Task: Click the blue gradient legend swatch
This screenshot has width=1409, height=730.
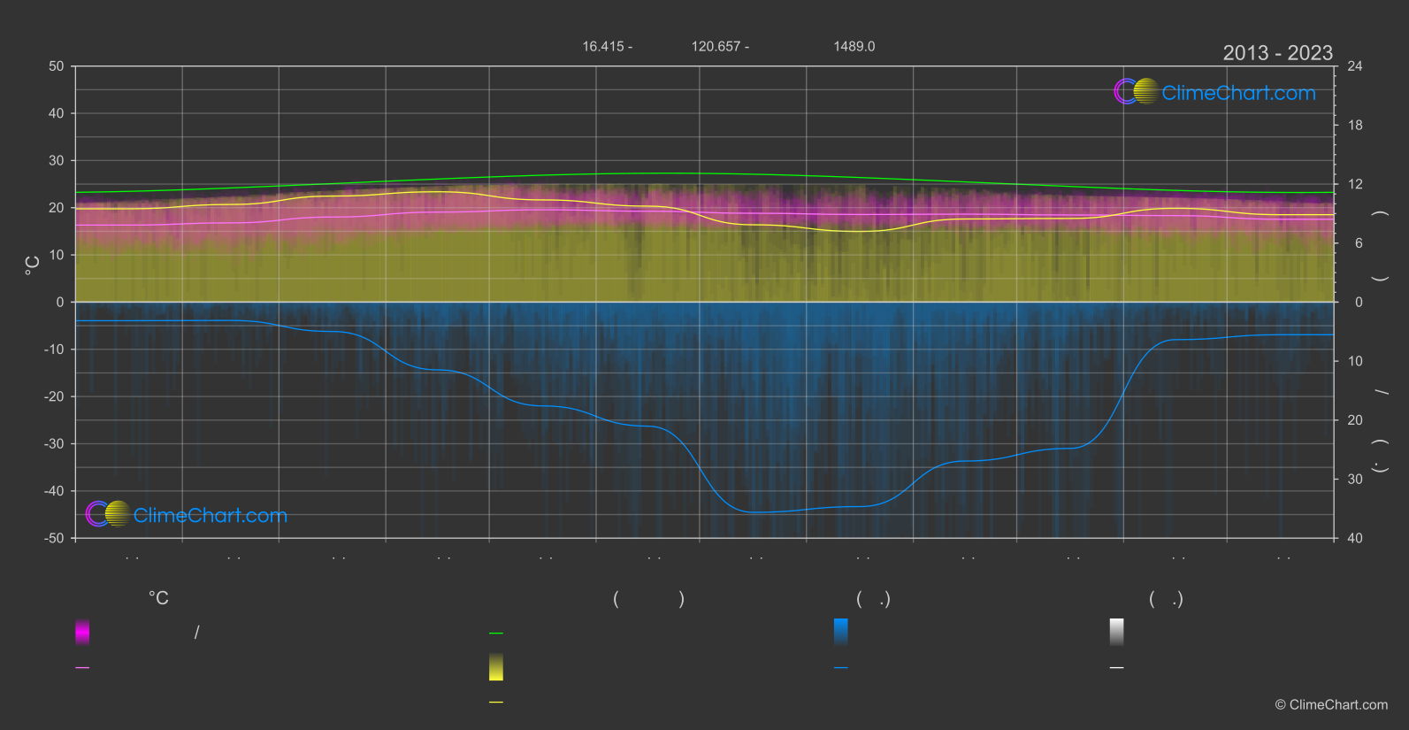Action: tap(841, 632)
